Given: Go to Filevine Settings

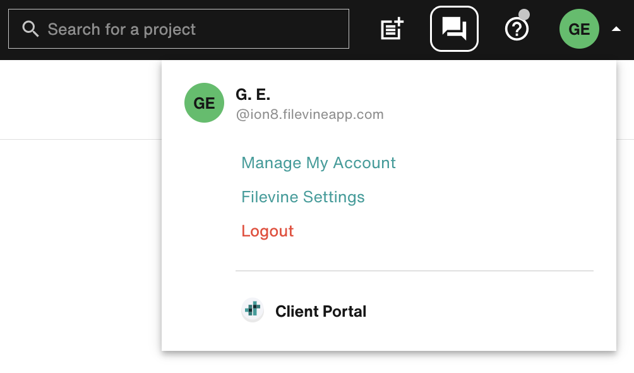Looking at the screenshot, I should pos(303,197).
